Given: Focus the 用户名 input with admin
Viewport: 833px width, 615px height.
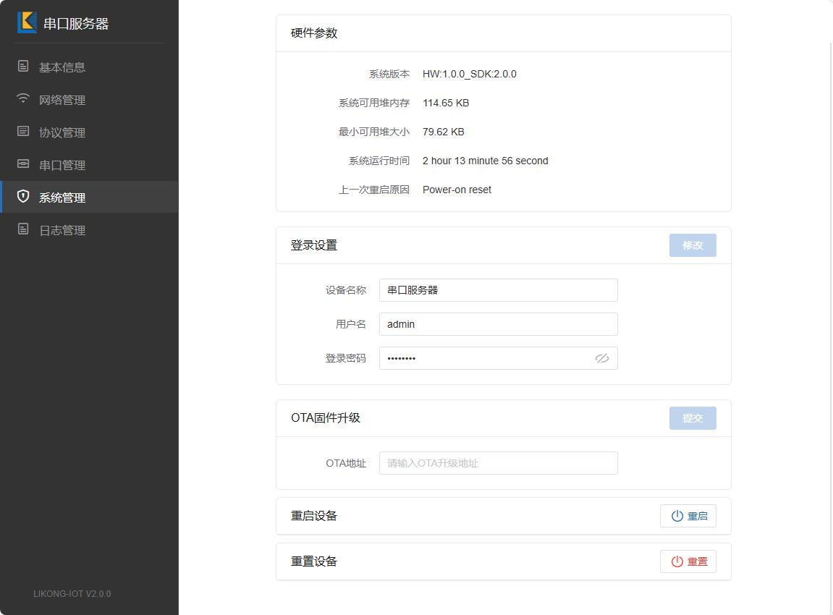Looking at the screenshot, I should coord(499,324).
